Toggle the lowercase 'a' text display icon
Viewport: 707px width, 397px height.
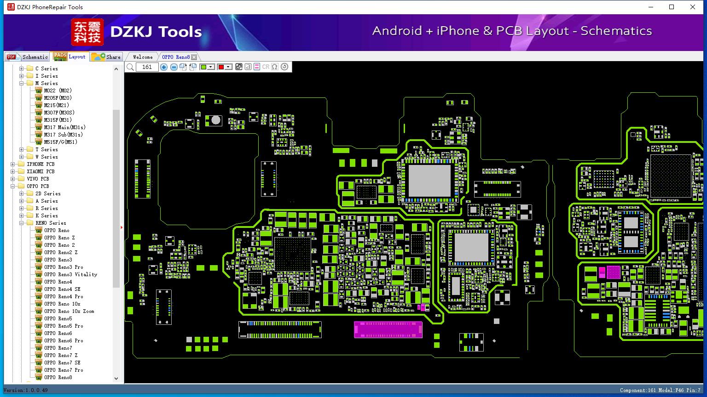[248, 67]
